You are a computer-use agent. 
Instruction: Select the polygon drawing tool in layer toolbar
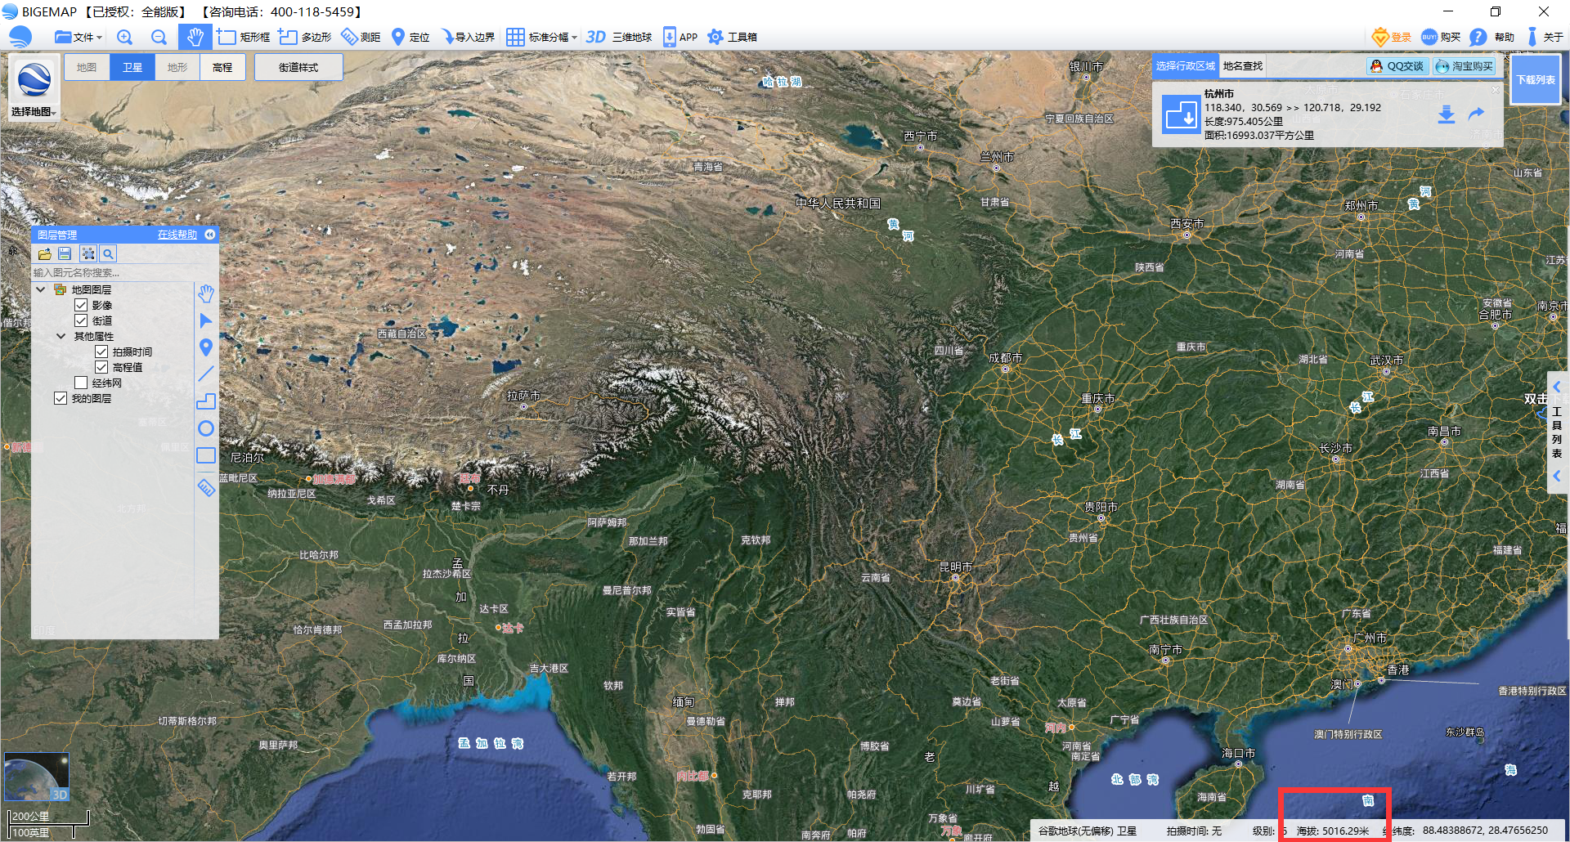tap(206, 401)
